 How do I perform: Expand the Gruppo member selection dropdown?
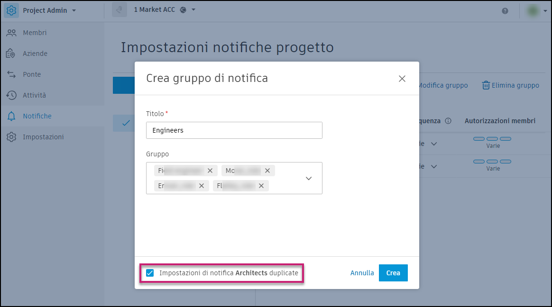309,178
